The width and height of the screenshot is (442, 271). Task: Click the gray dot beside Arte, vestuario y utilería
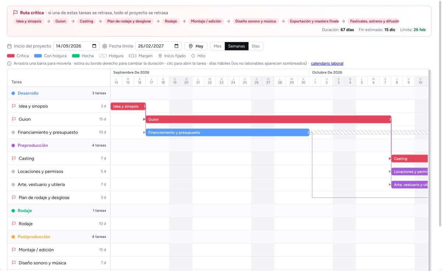(13, 184)
